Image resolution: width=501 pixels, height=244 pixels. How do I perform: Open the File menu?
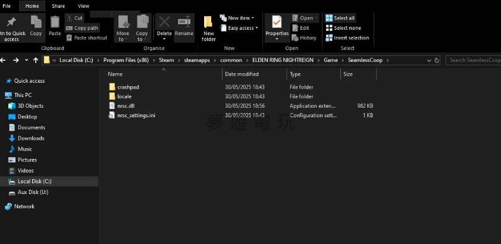(x=7, y=6)
